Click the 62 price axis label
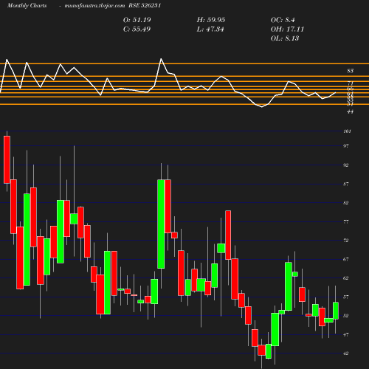Screen dimensions: 369x369 click(x=346, y=278)
